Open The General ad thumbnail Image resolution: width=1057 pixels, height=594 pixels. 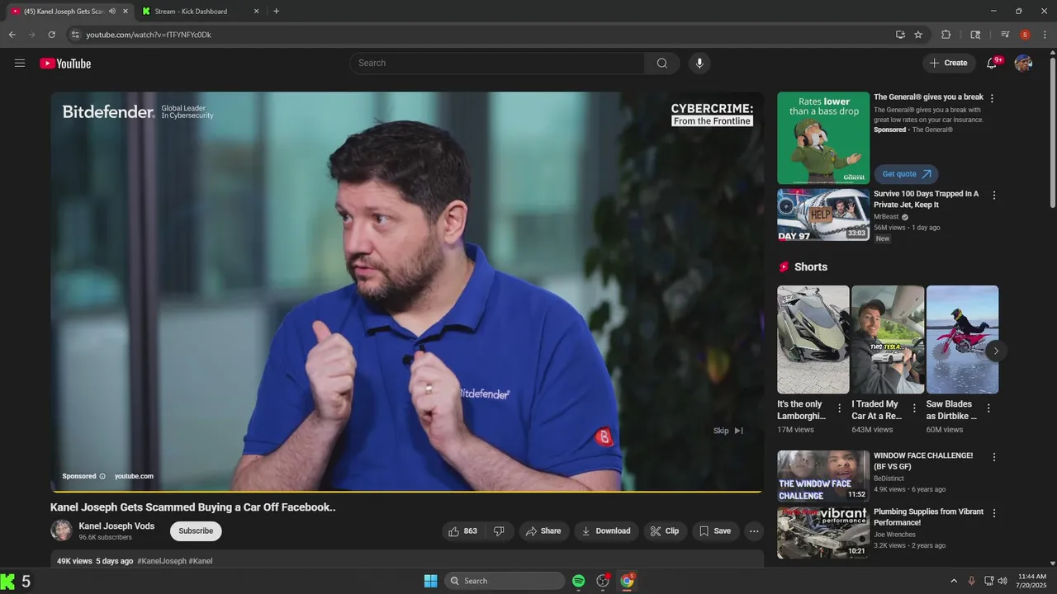pos(823,138)
